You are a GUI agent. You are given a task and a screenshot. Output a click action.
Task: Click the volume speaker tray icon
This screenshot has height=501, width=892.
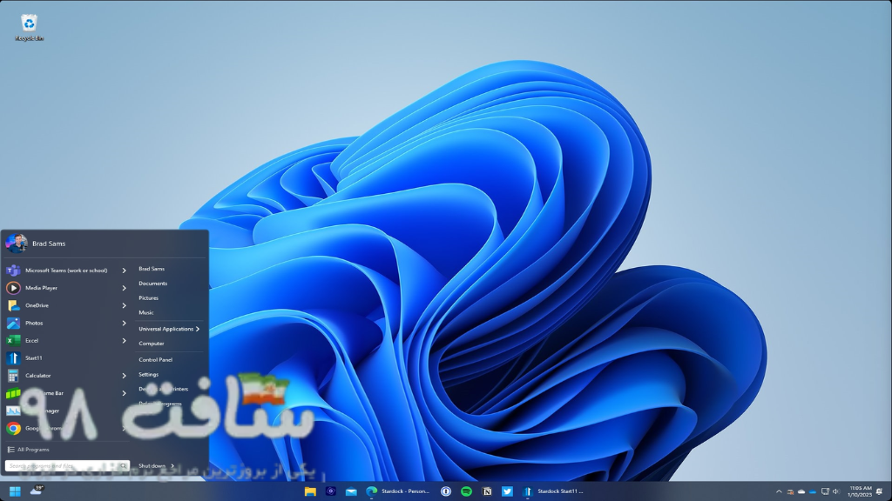(835, 491)
